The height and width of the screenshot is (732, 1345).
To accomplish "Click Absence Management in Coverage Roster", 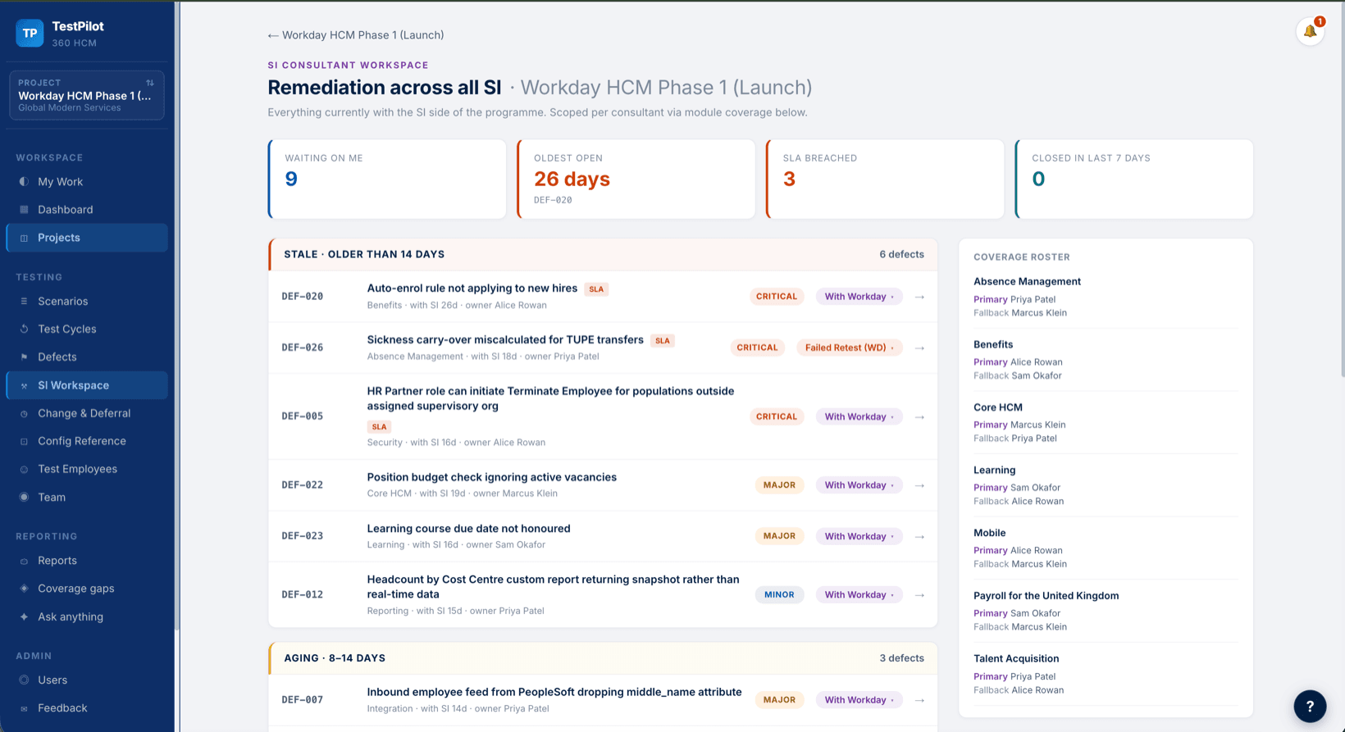I will (1027, 281).
